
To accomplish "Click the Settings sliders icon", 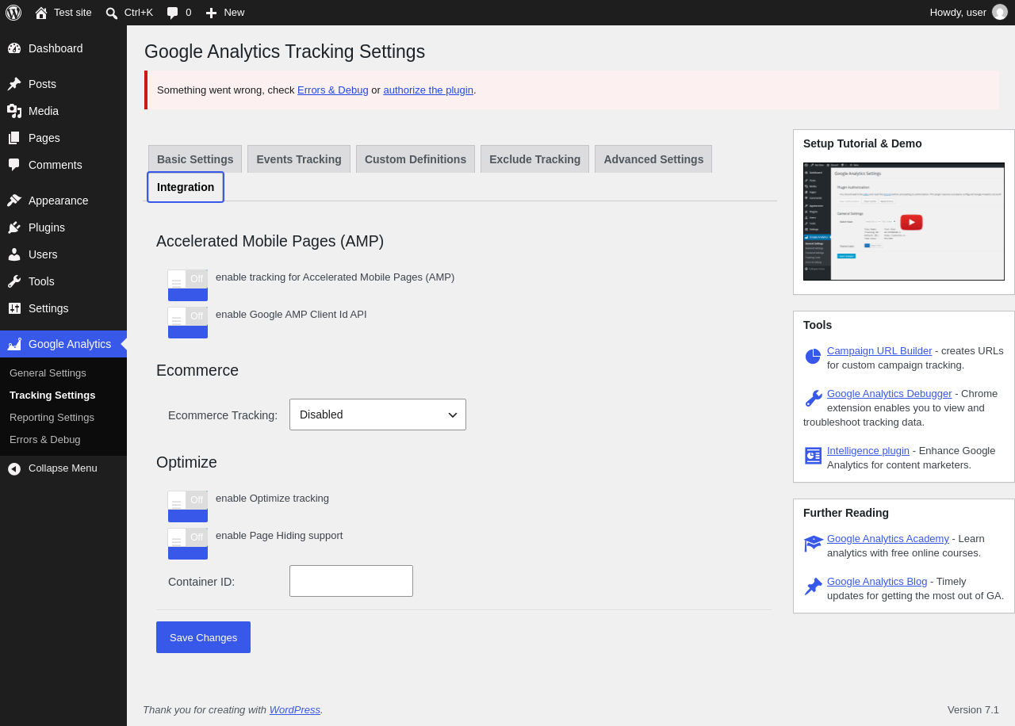I will click(x=14, y=308).
